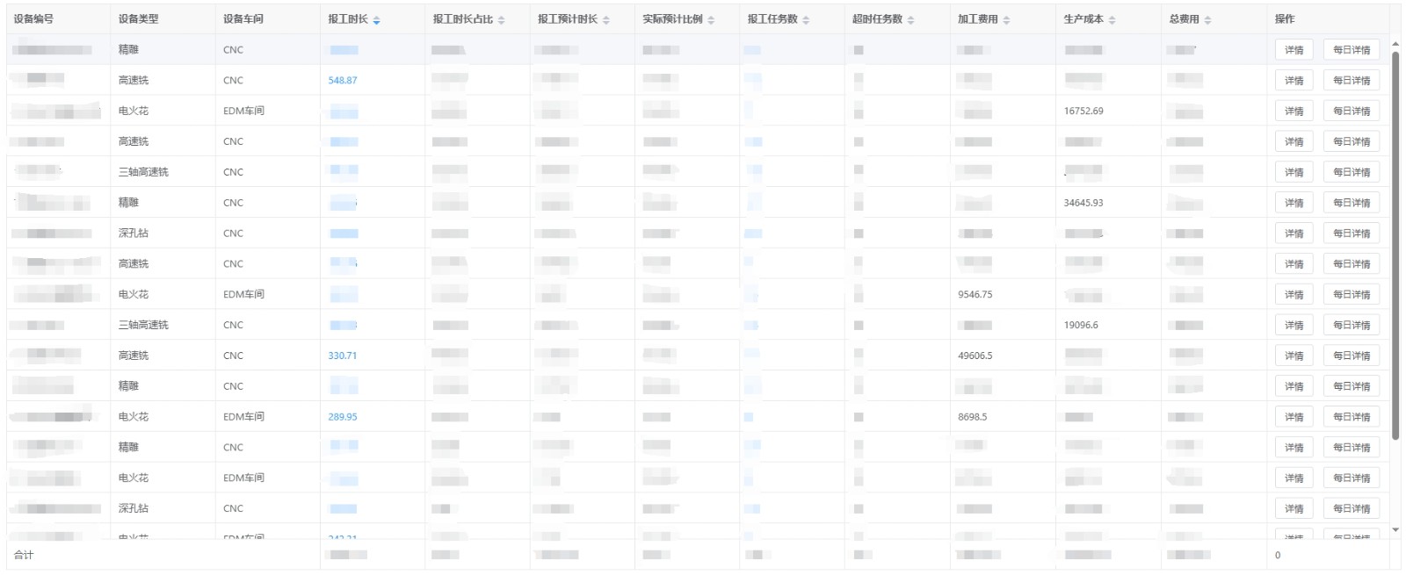Click sort icon for 实际预计比例
Viewport: 1406px width, 575px height.
[711, 20]
